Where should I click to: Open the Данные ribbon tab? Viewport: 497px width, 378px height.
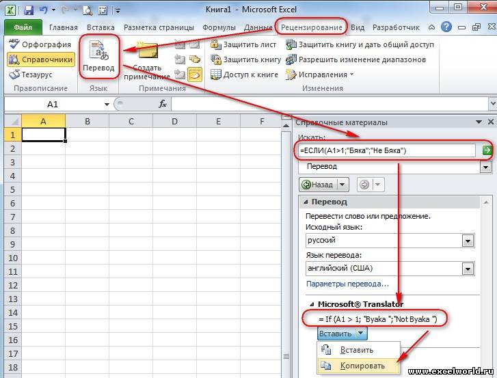pos(258,27)
